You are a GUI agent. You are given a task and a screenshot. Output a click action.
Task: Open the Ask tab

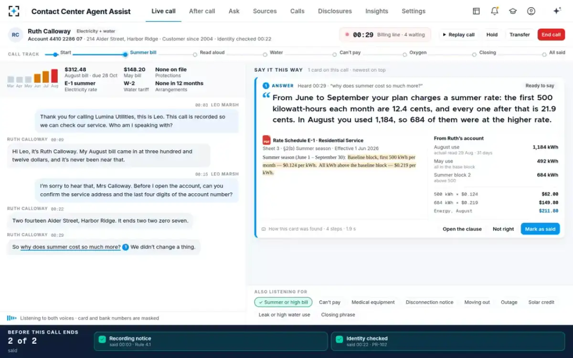coord(234,11)
